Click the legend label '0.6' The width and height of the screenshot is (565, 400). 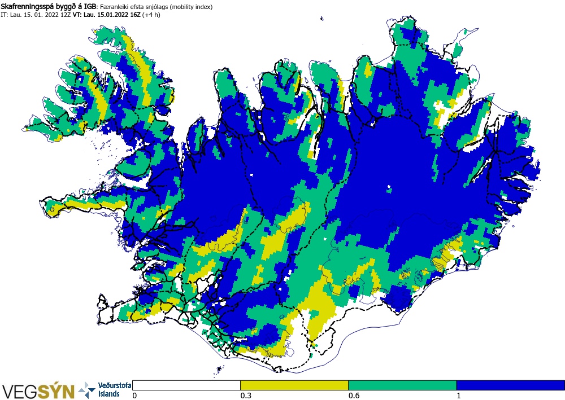coord(354,395)
